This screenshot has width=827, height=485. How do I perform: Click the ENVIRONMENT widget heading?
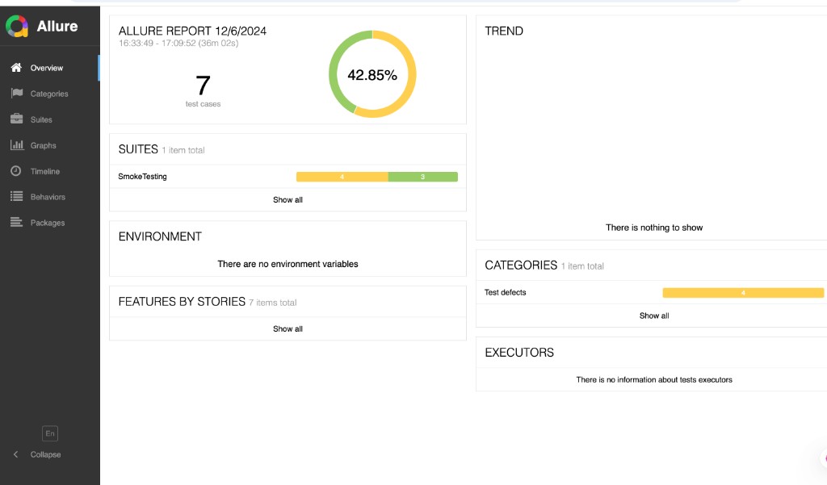(x=160, y=236)
